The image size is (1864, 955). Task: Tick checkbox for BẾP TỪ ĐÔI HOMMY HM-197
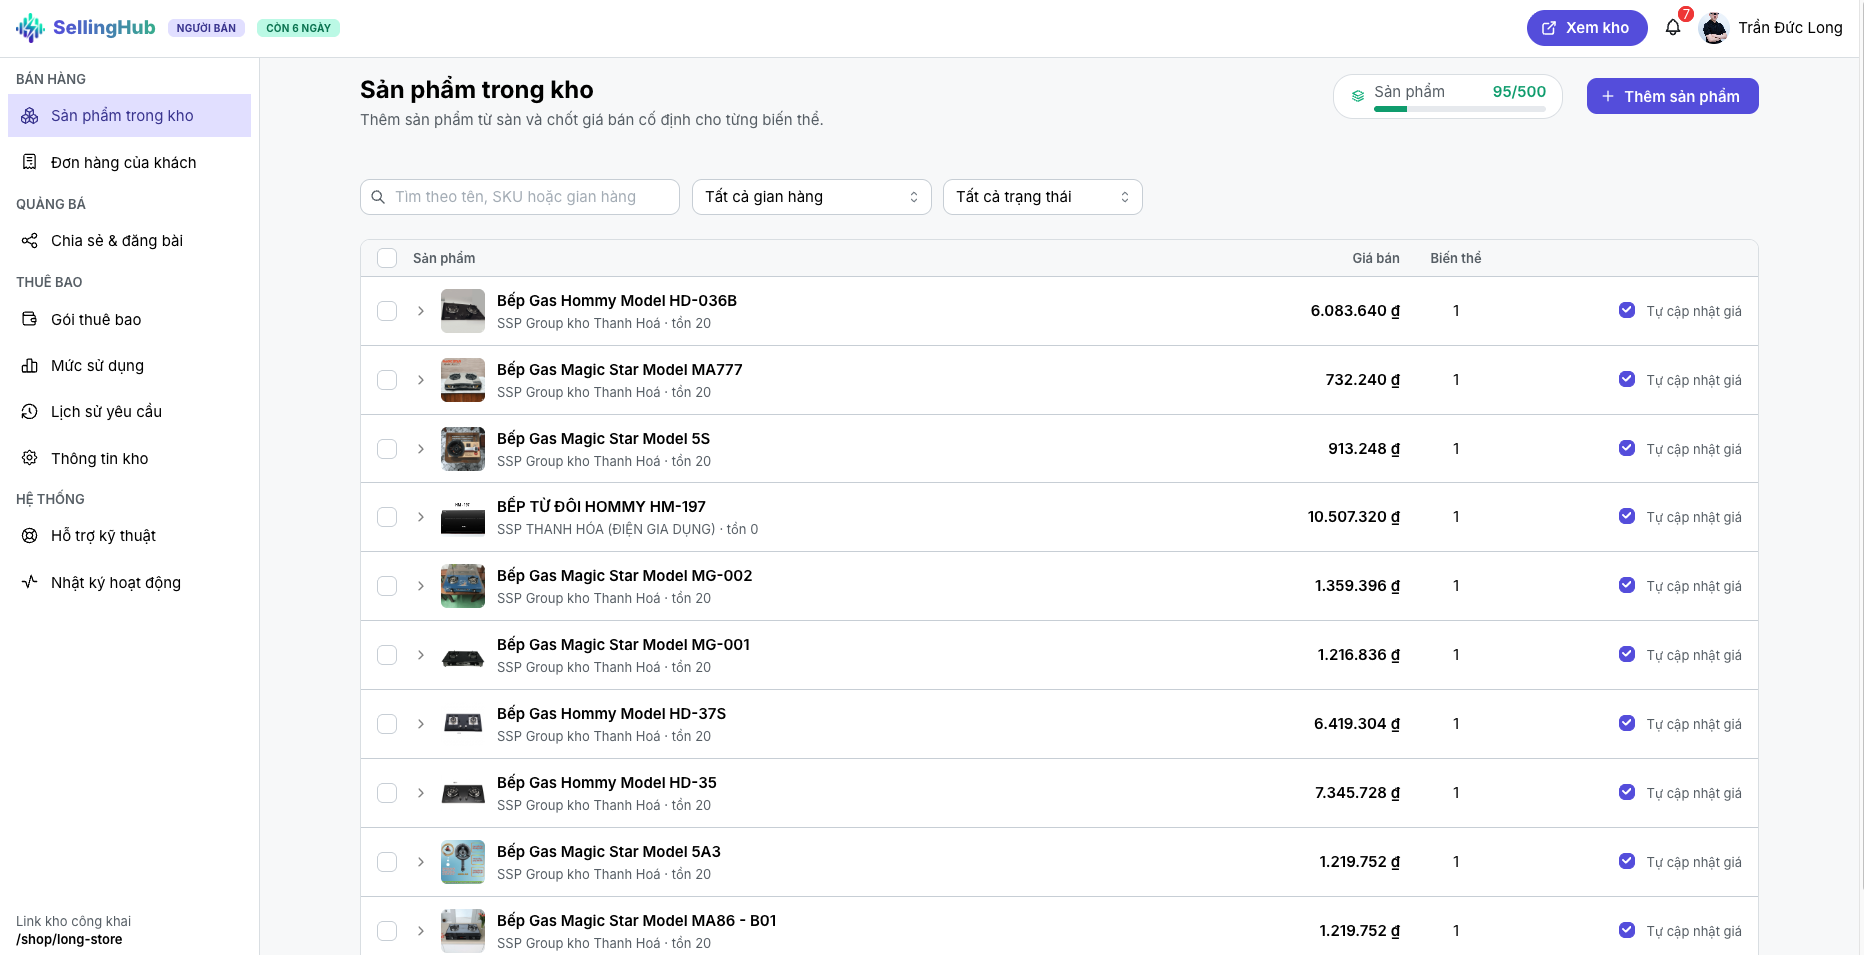387,517
